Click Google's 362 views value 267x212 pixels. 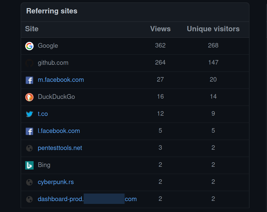point(160,46)
